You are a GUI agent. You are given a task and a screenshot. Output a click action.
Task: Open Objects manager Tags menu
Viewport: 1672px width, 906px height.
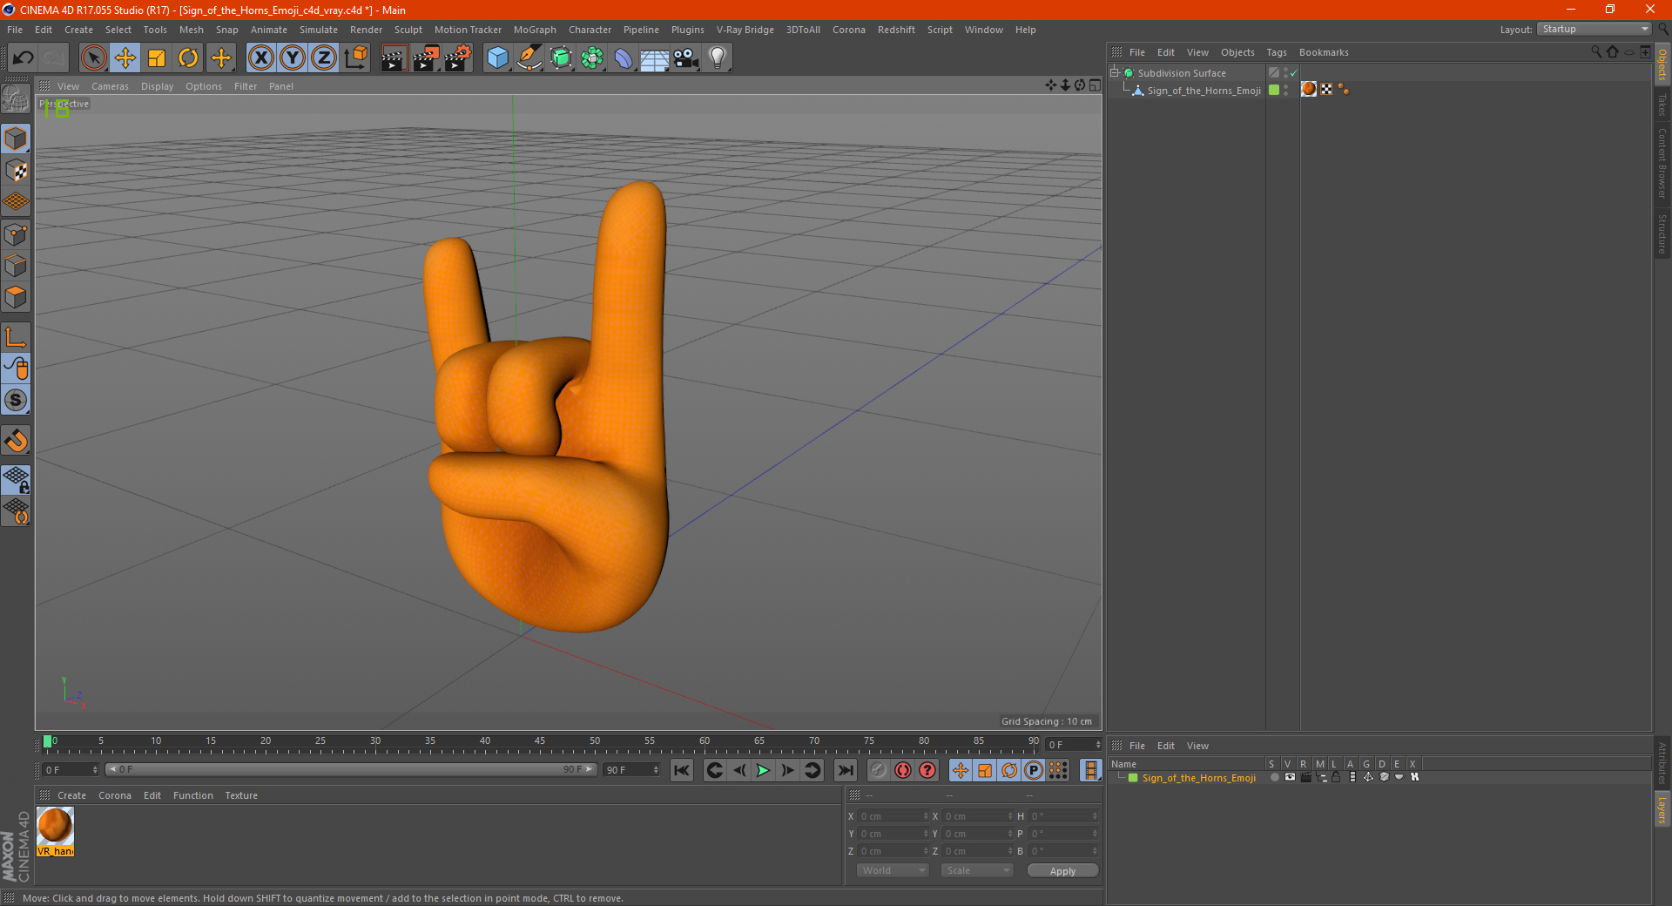pyautogui.click(x=1277, y=52)
